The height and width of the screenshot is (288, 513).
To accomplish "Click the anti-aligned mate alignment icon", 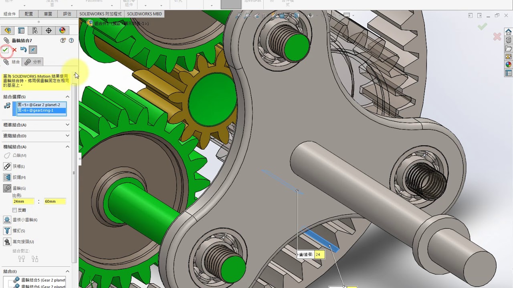I will tap(35, 259).
